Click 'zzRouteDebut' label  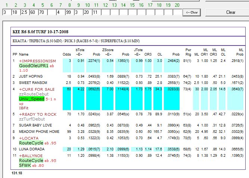[x=34, y=94]
